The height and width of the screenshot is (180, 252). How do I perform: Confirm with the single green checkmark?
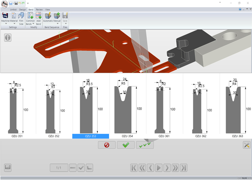(126, 145)
